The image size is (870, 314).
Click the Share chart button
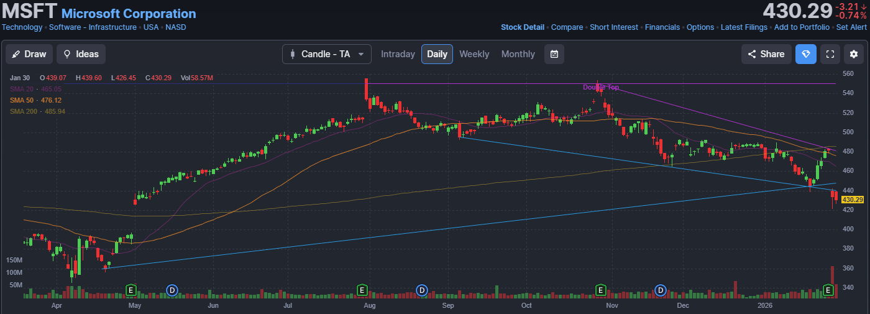[x=766, y=54]
